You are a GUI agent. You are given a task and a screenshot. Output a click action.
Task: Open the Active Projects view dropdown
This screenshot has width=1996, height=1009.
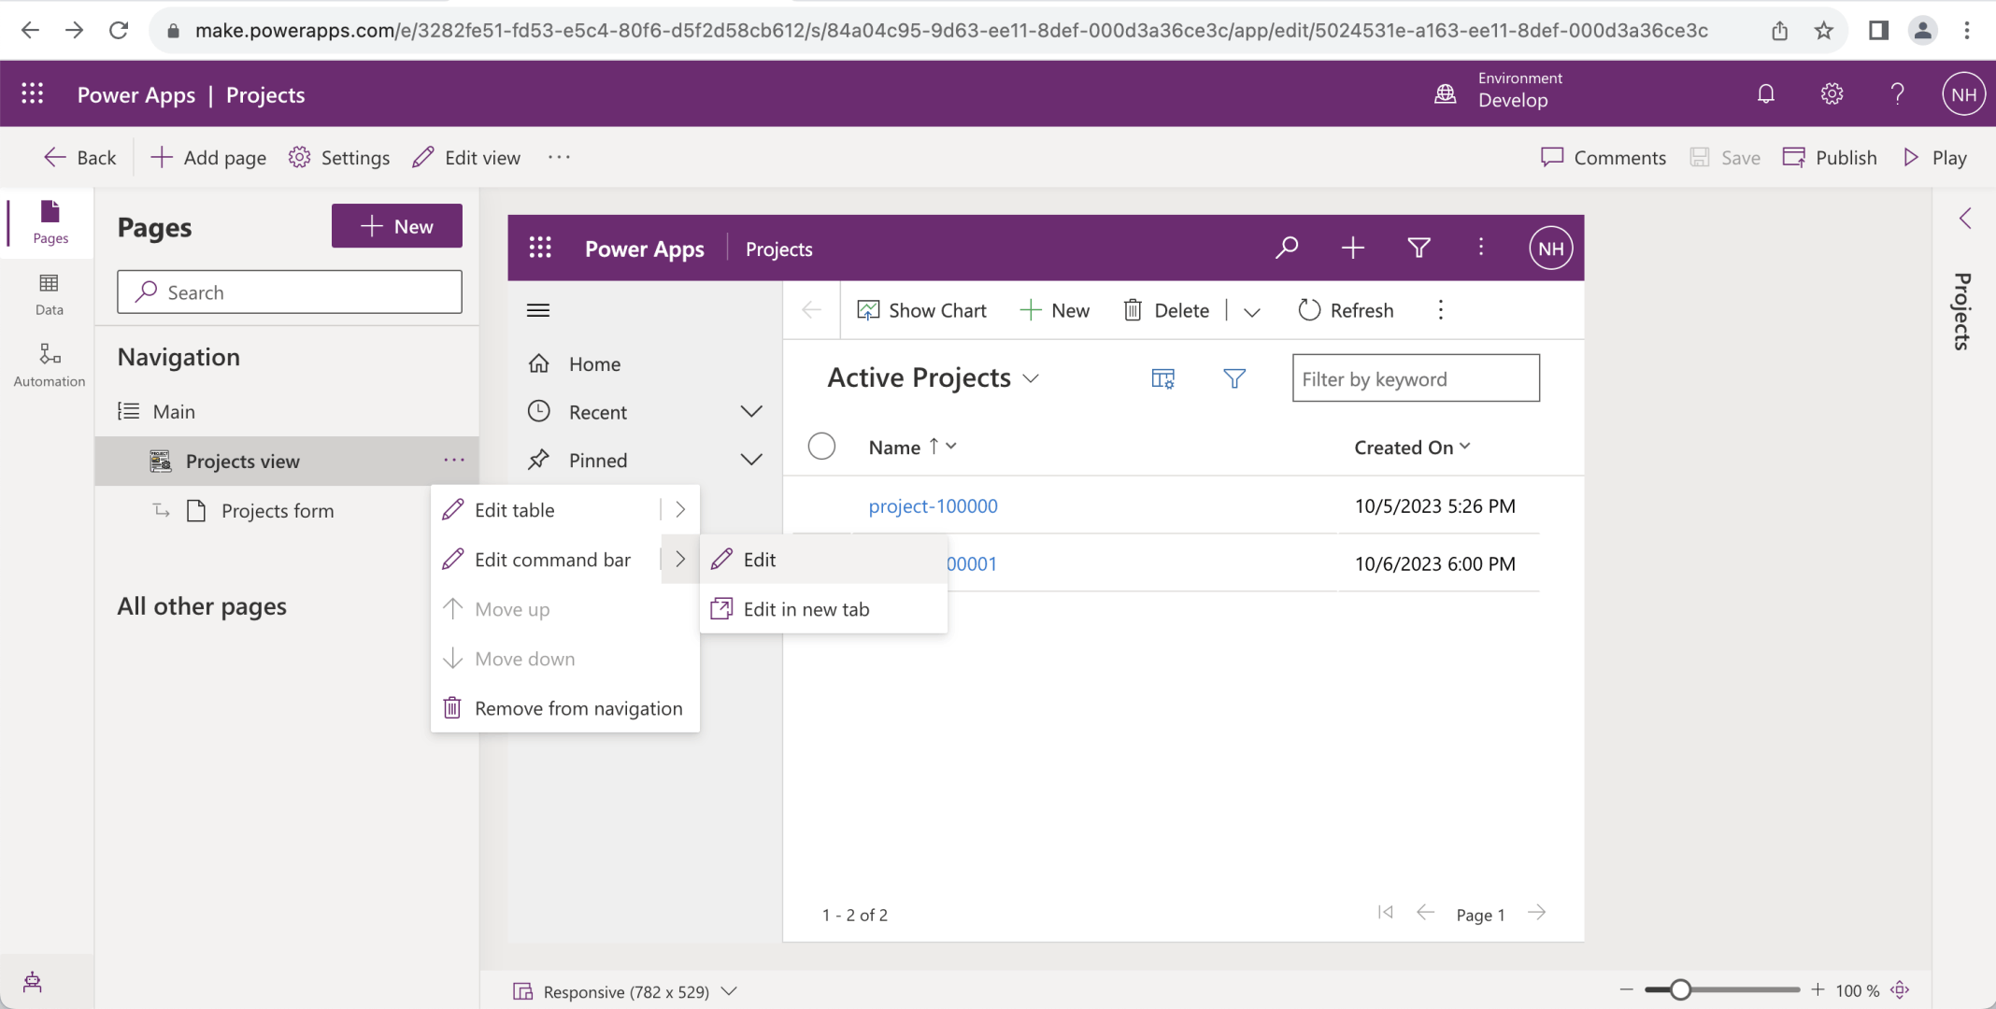pyautogui.click(x=1031, y=378)
